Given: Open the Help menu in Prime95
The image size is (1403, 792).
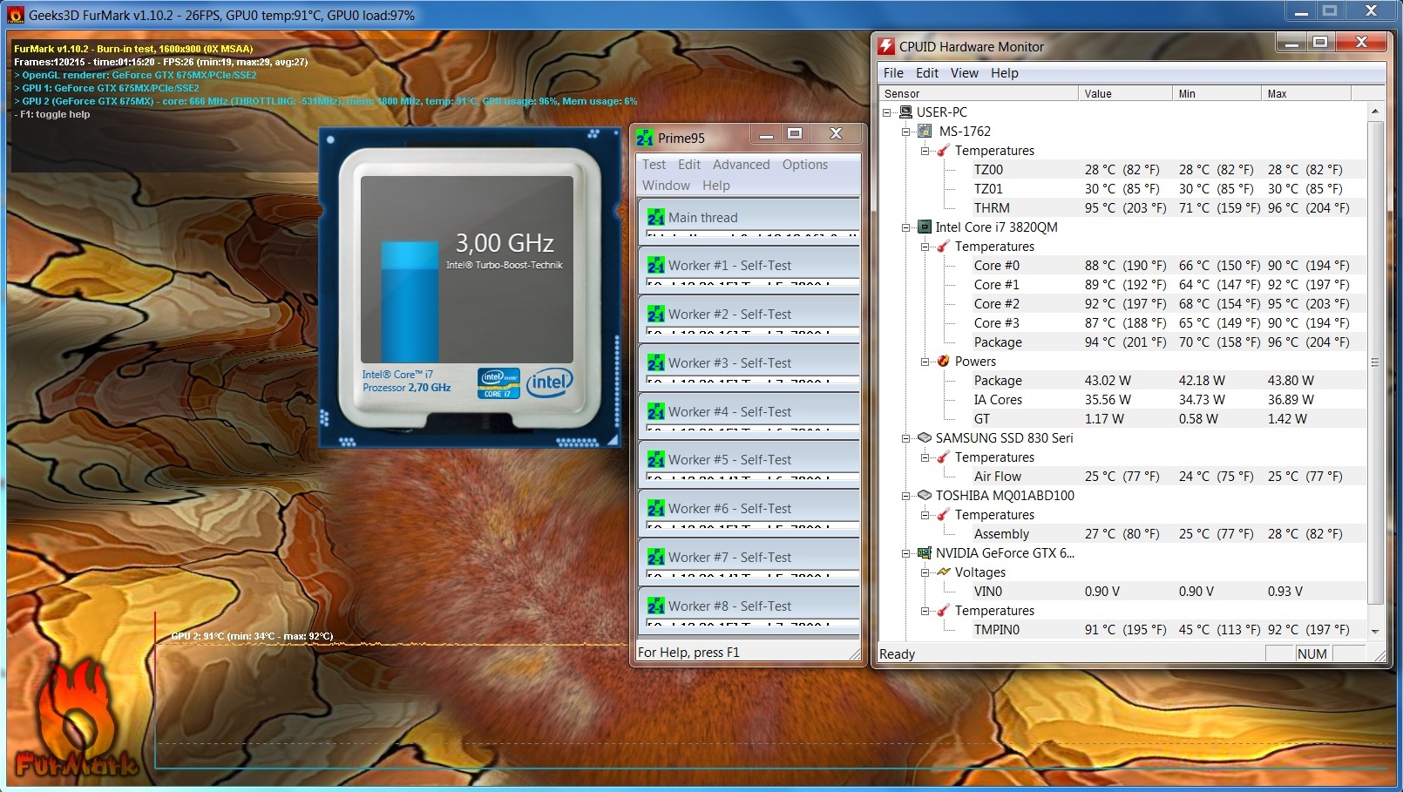Looking at the screenshot, I should click(716, 186).
